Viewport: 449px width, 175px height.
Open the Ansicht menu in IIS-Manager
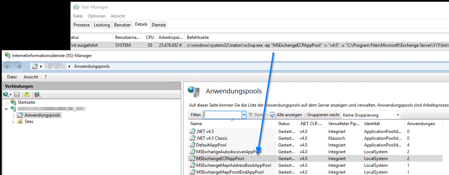pyautogui.click(x=31, y=77)
